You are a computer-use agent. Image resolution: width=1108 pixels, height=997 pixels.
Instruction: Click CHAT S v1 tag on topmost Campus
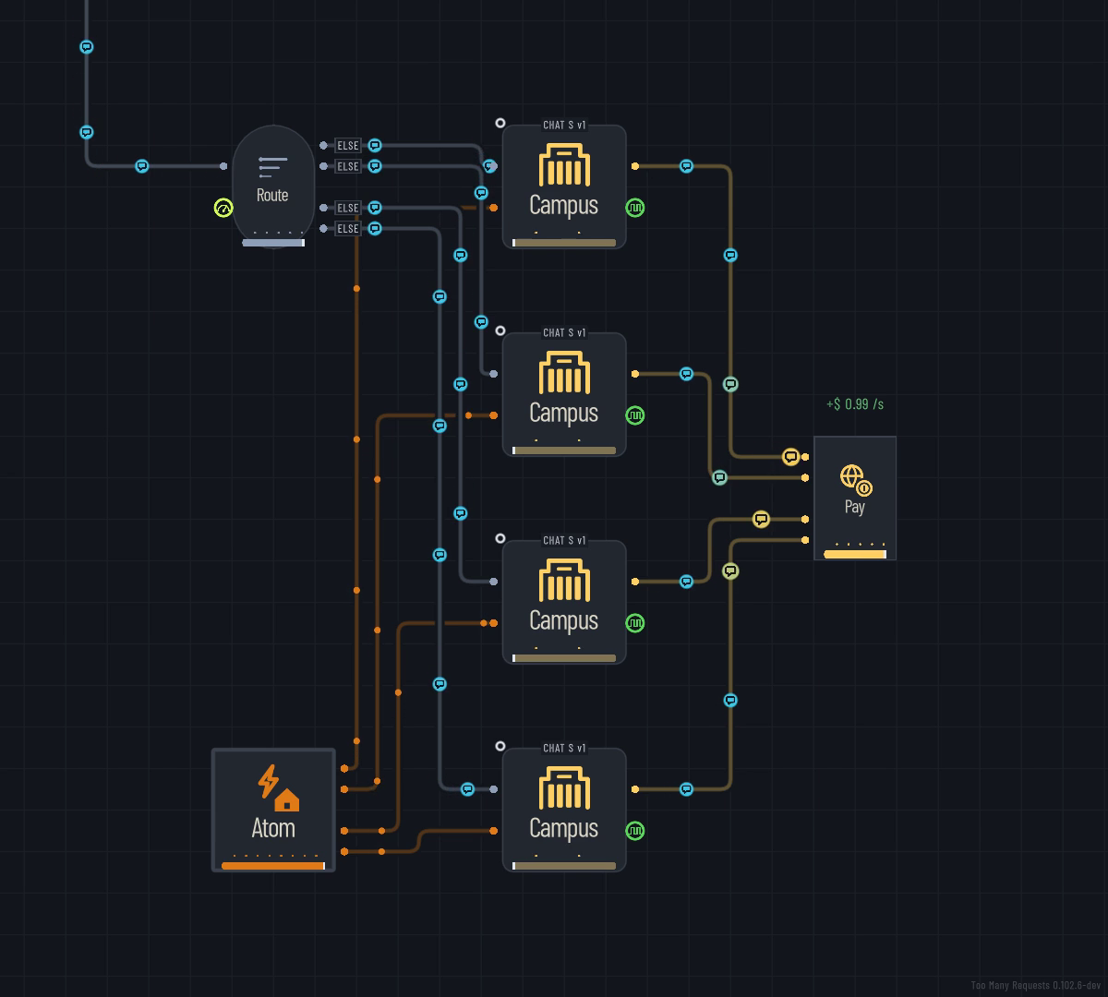point(564,126)
